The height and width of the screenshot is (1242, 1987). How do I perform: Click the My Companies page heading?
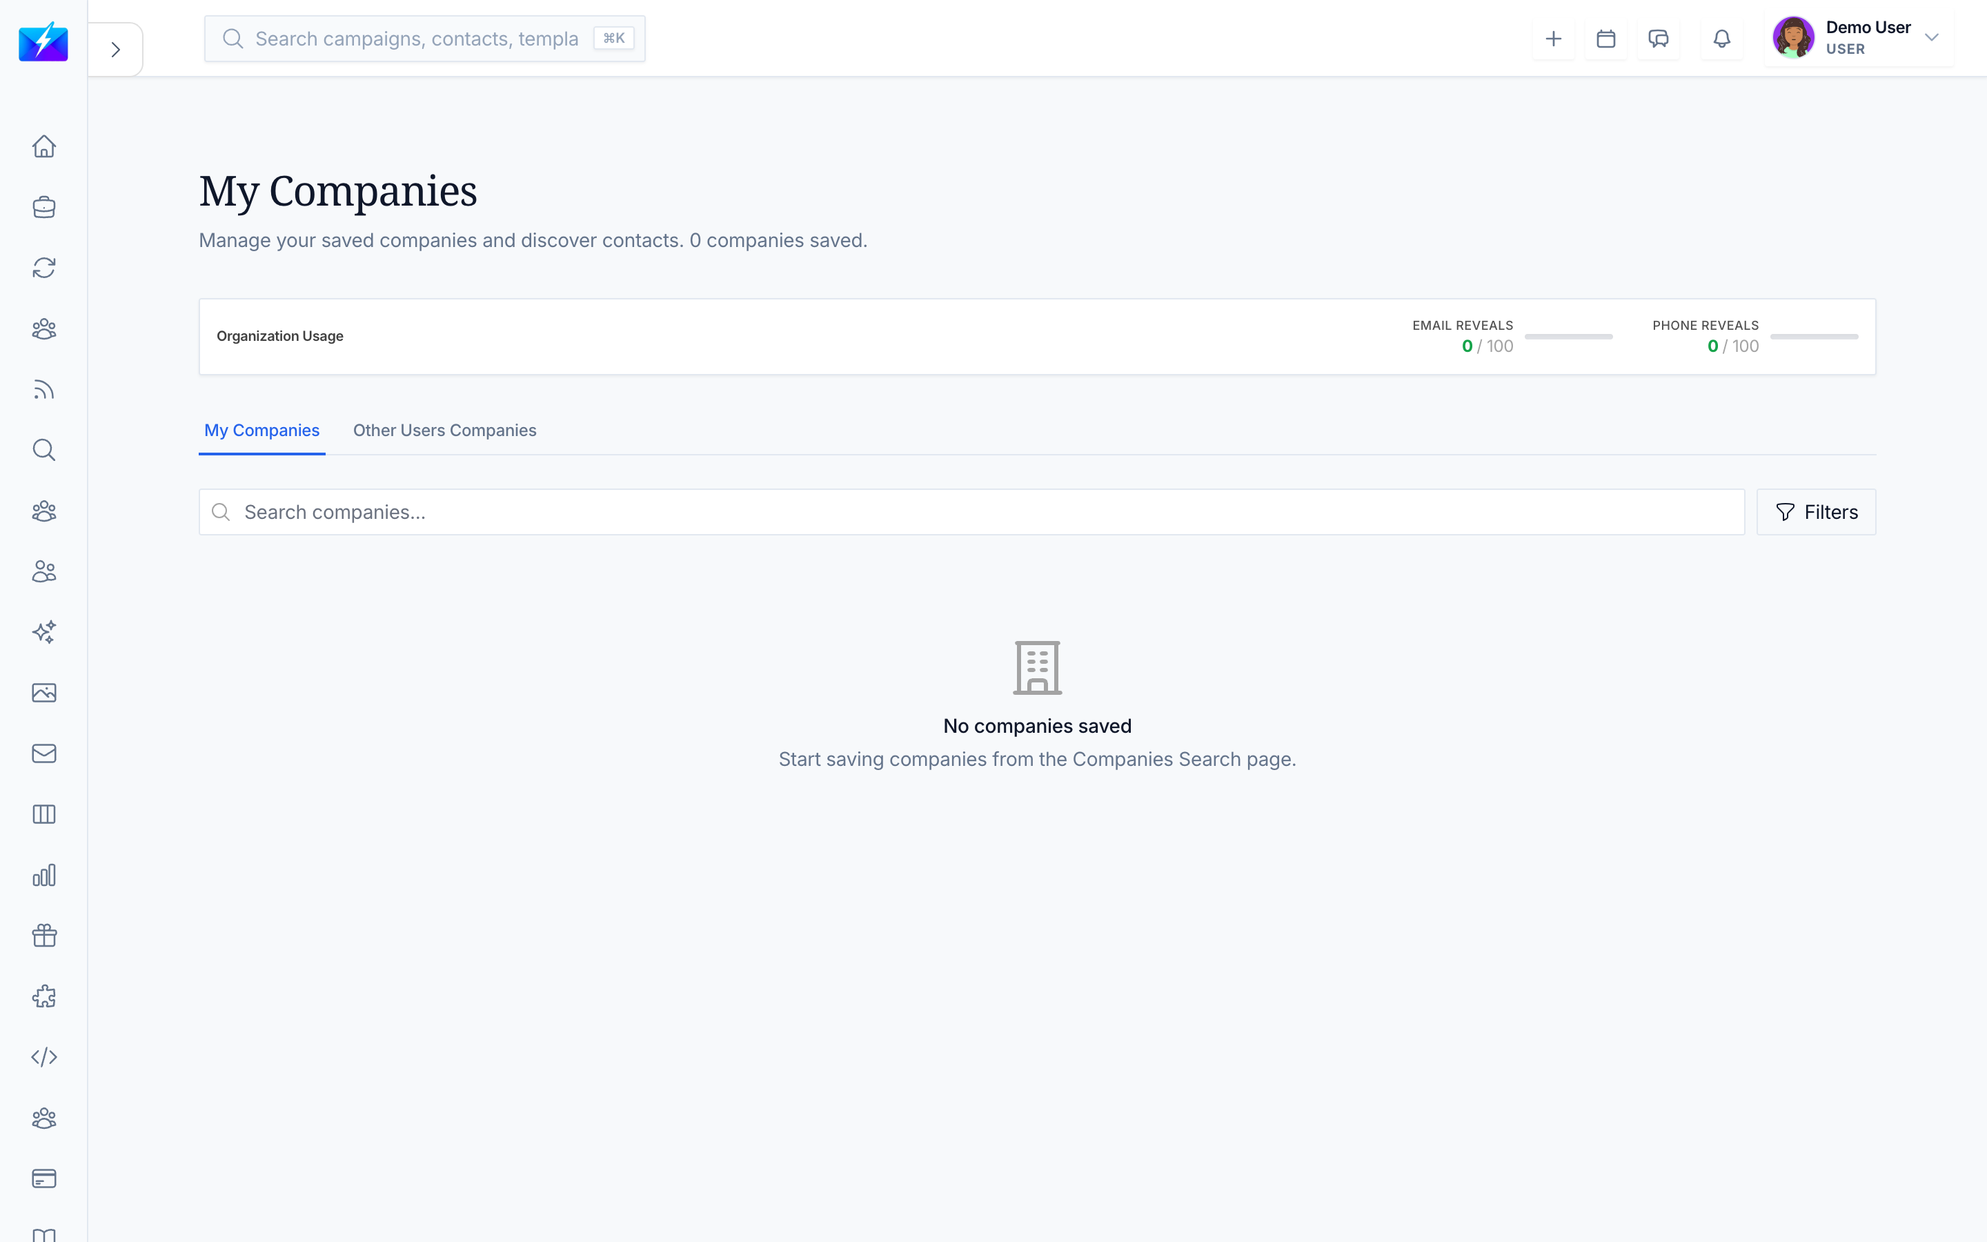pos(337,191)
